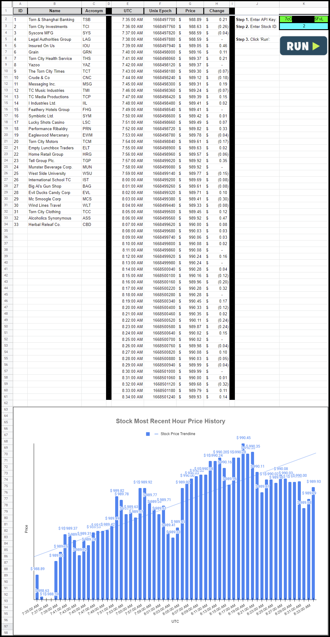
Task: Select cell Messaging Inc.
Action: point(55,84)
